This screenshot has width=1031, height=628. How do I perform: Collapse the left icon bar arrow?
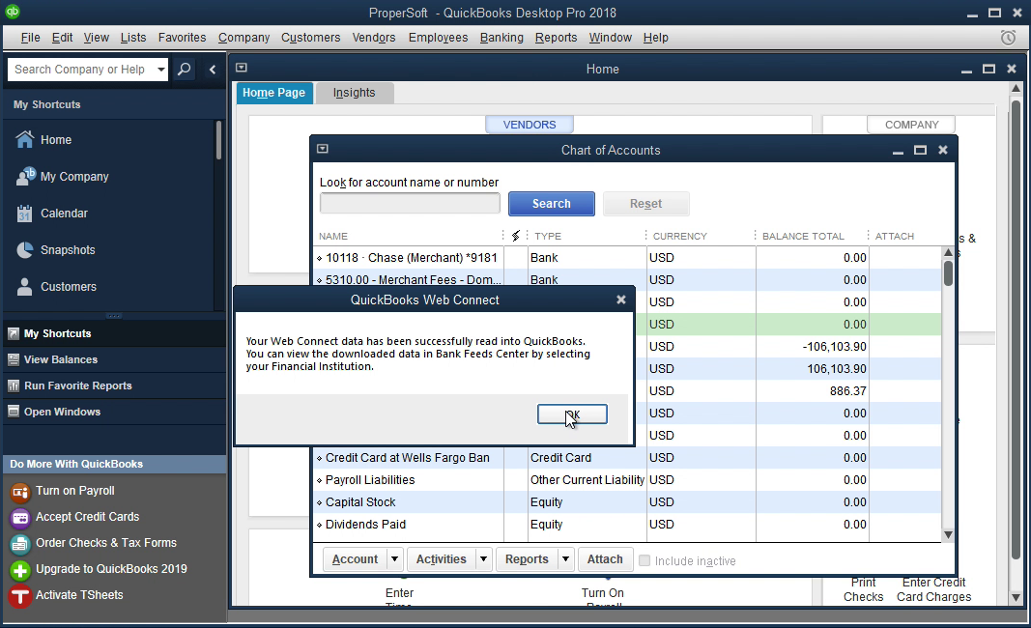point(213,69)
